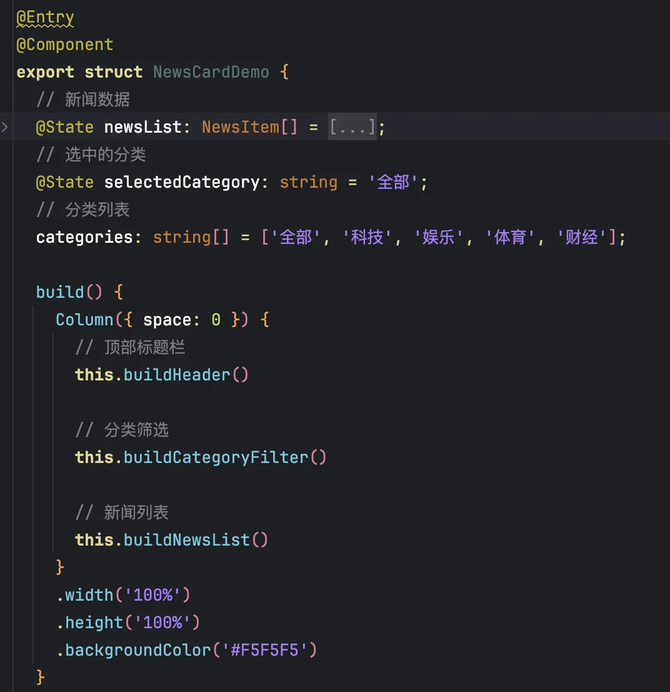
Task: Click the struct keyword
Action: [114, 72]
